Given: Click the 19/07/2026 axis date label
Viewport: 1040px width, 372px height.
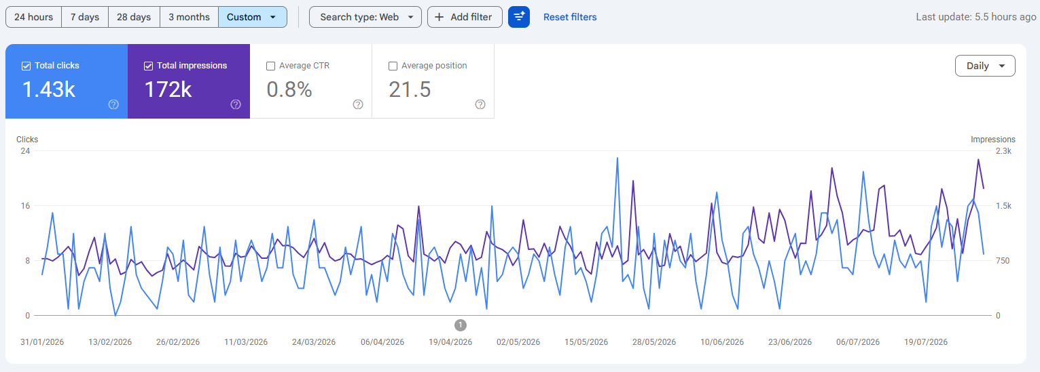Looking at the screenshot, I should point(926,342).
